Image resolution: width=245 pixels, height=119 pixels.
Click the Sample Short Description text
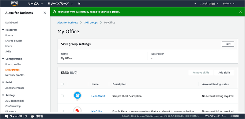tap(127, 96)
